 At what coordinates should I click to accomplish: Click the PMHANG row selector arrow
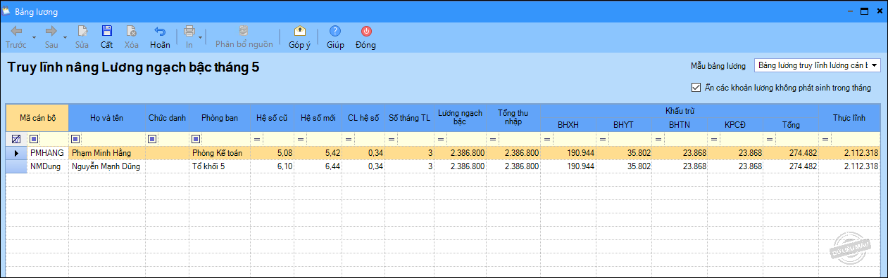pyautogui.click(x=16, y=152)
